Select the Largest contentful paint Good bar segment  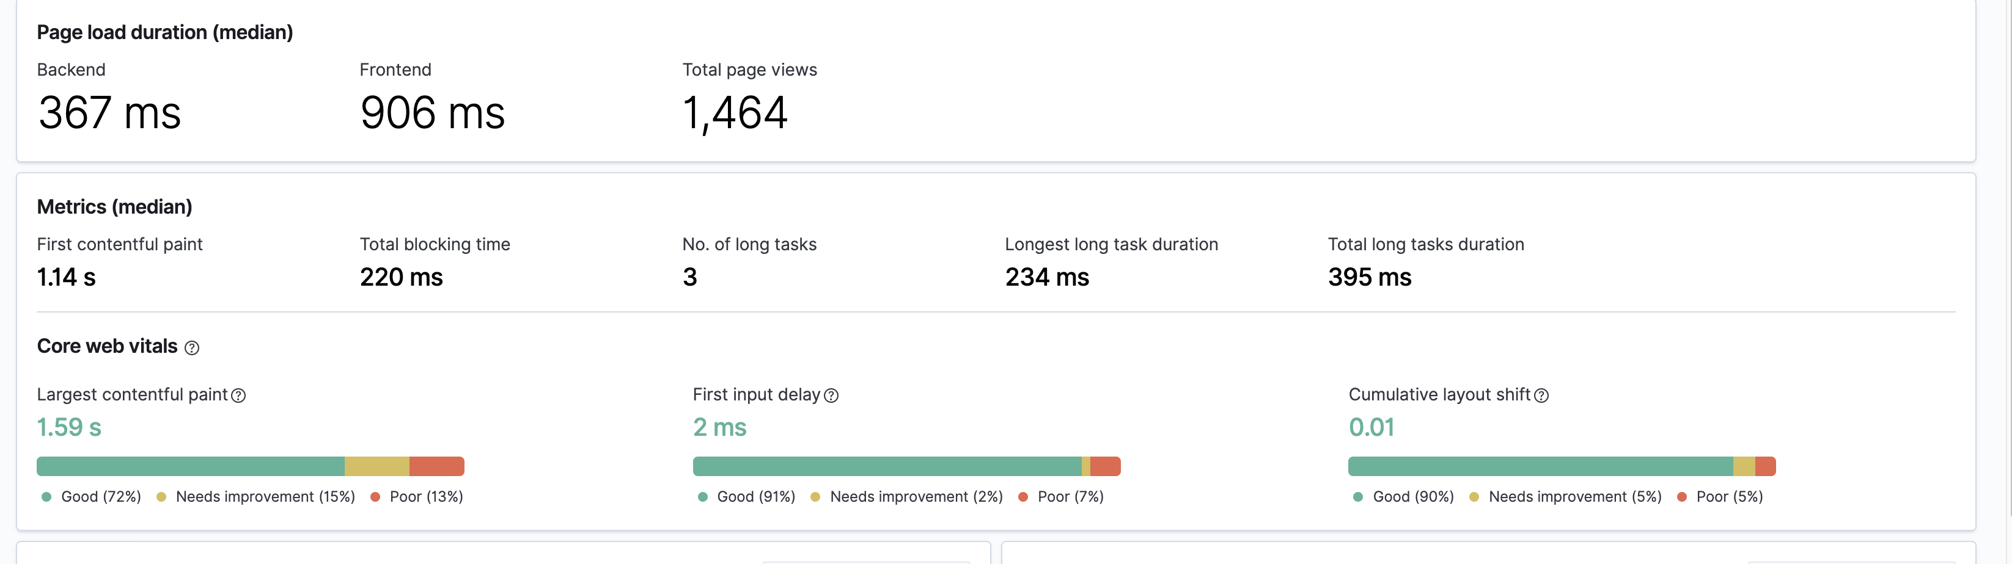191,466
